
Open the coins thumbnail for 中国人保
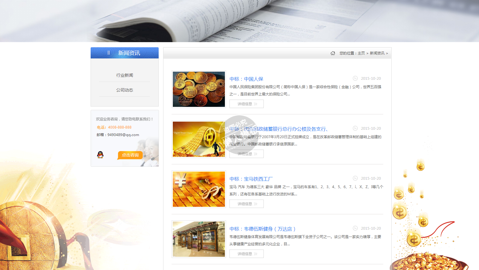199,89
